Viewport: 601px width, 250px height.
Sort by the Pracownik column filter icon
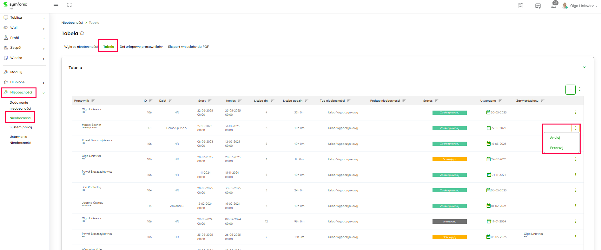click(x=93, y=101)
